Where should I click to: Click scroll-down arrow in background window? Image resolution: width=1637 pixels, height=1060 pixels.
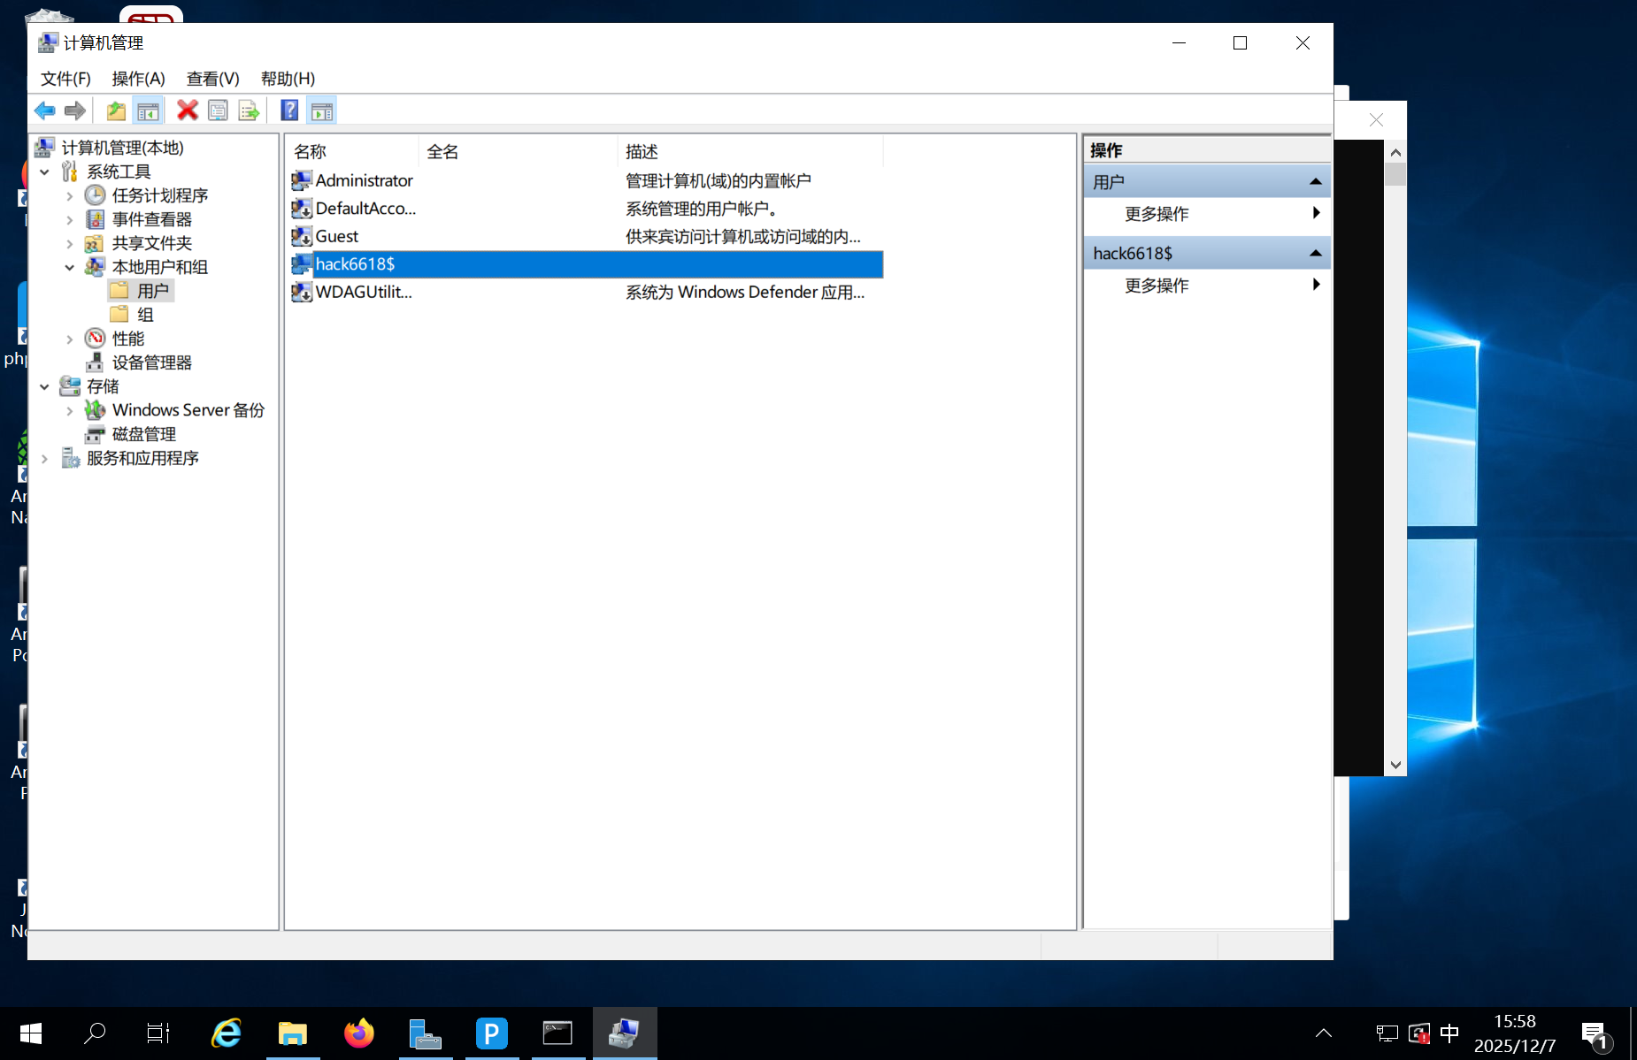pyautogui.click(x=1395, y=765)
